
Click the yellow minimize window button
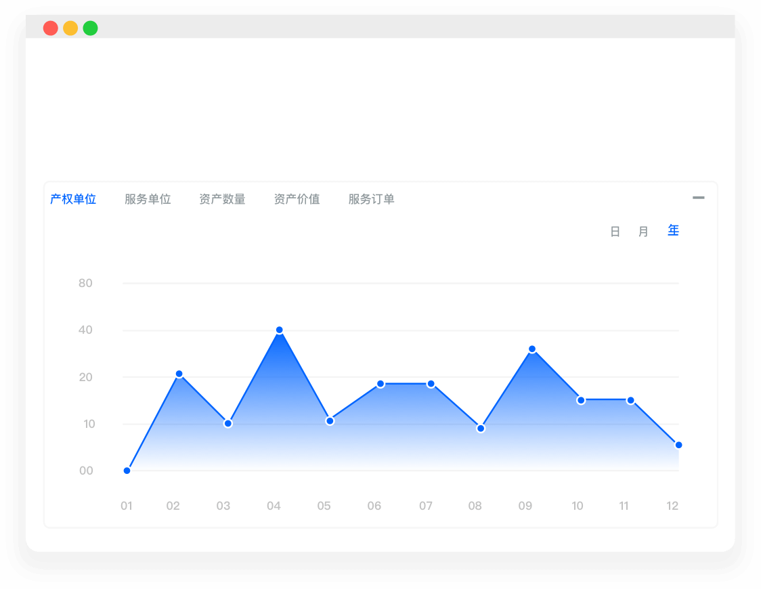(x=70, y=28)
